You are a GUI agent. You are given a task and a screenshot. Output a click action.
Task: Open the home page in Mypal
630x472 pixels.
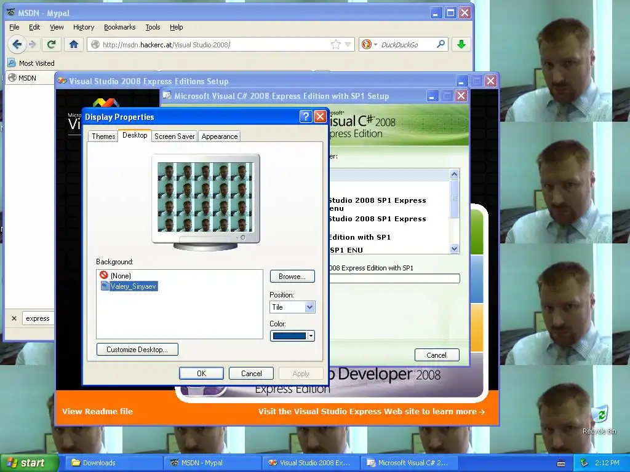74,44
